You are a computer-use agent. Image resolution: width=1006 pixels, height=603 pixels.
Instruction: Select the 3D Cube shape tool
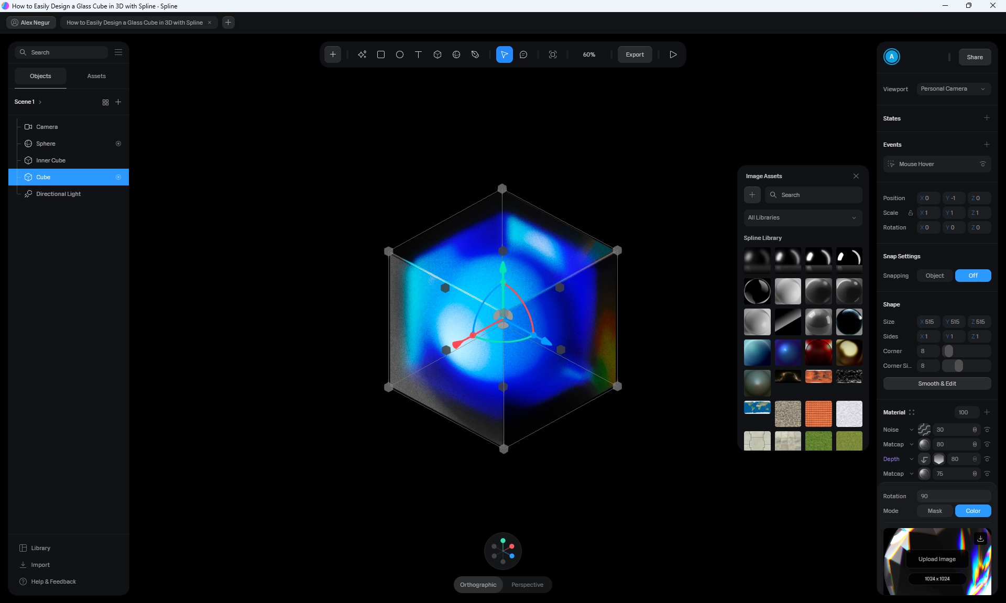[438, 54]
